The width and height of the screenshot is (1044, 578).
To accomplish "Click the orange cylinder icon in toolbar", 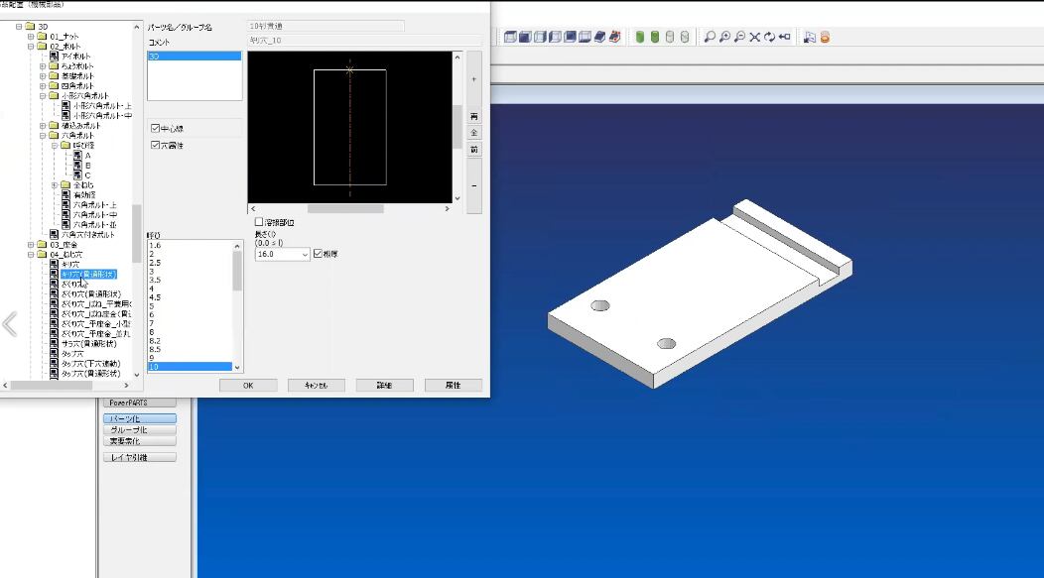I will click(825, 38).
